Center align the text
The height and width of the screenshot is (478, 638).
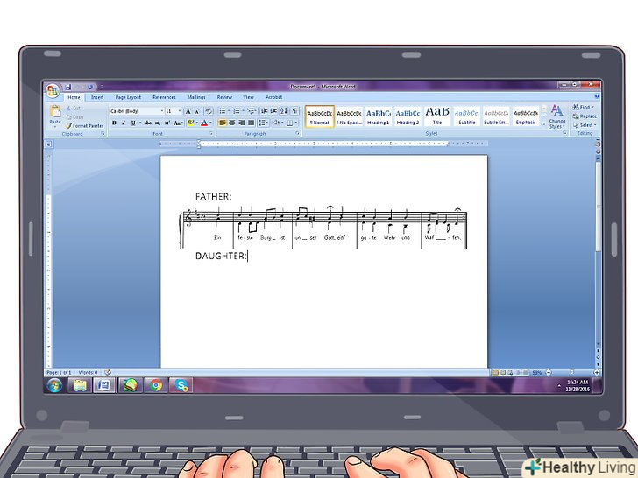pos(232,123)
